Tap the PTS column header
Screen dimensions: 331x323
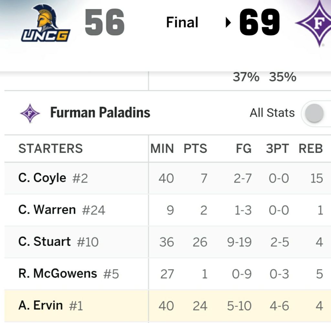point(195,148)
